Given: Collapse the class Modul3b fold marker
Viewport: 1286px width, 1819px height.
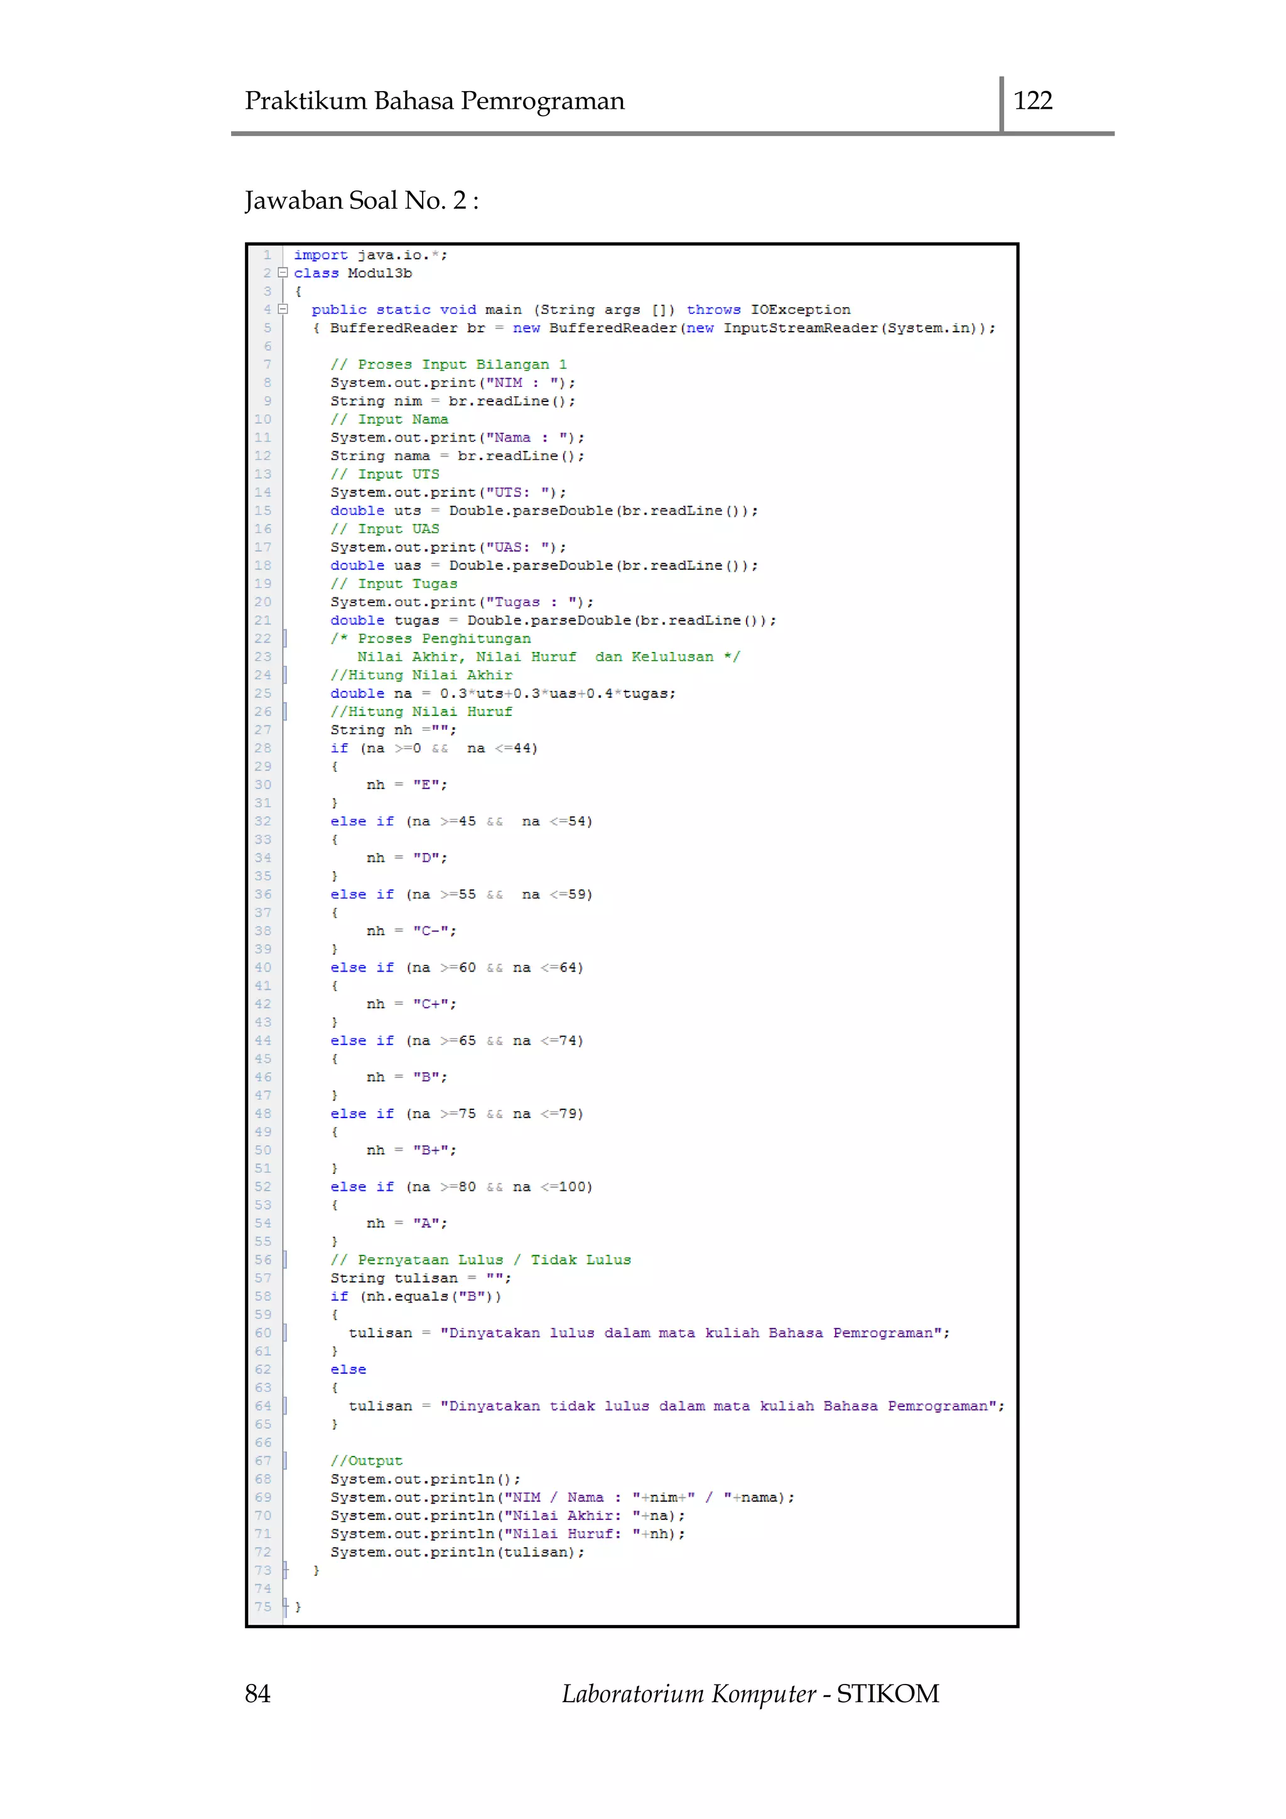Looking at the screenshot, I should point(283,273).
